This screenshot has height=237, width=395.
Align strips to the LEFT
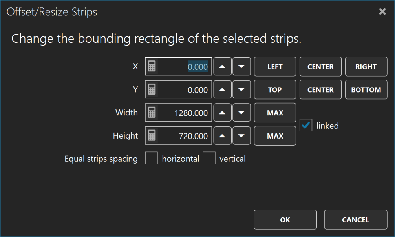(275, 66)
